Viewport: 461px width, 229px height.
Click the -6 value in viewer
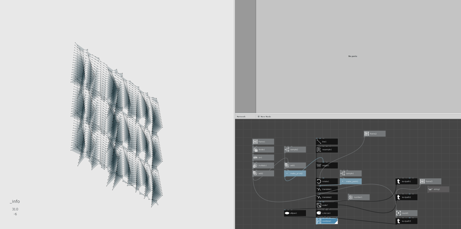click(15, 214)
